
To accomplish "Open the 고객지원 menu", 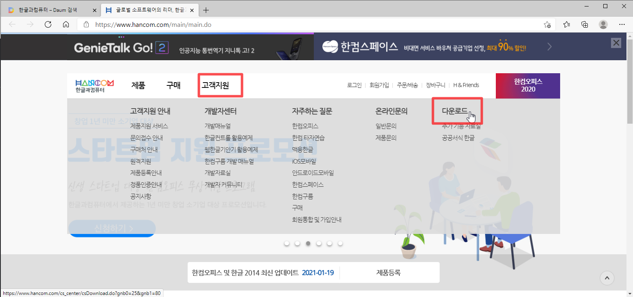I will click(x=215, y=85).
